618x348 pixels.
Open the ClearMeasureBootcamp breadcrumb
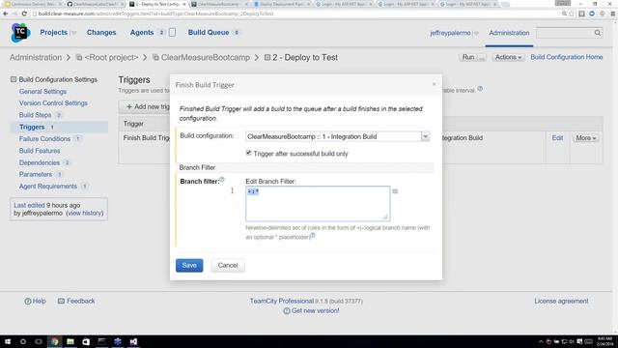click(206, 58)
